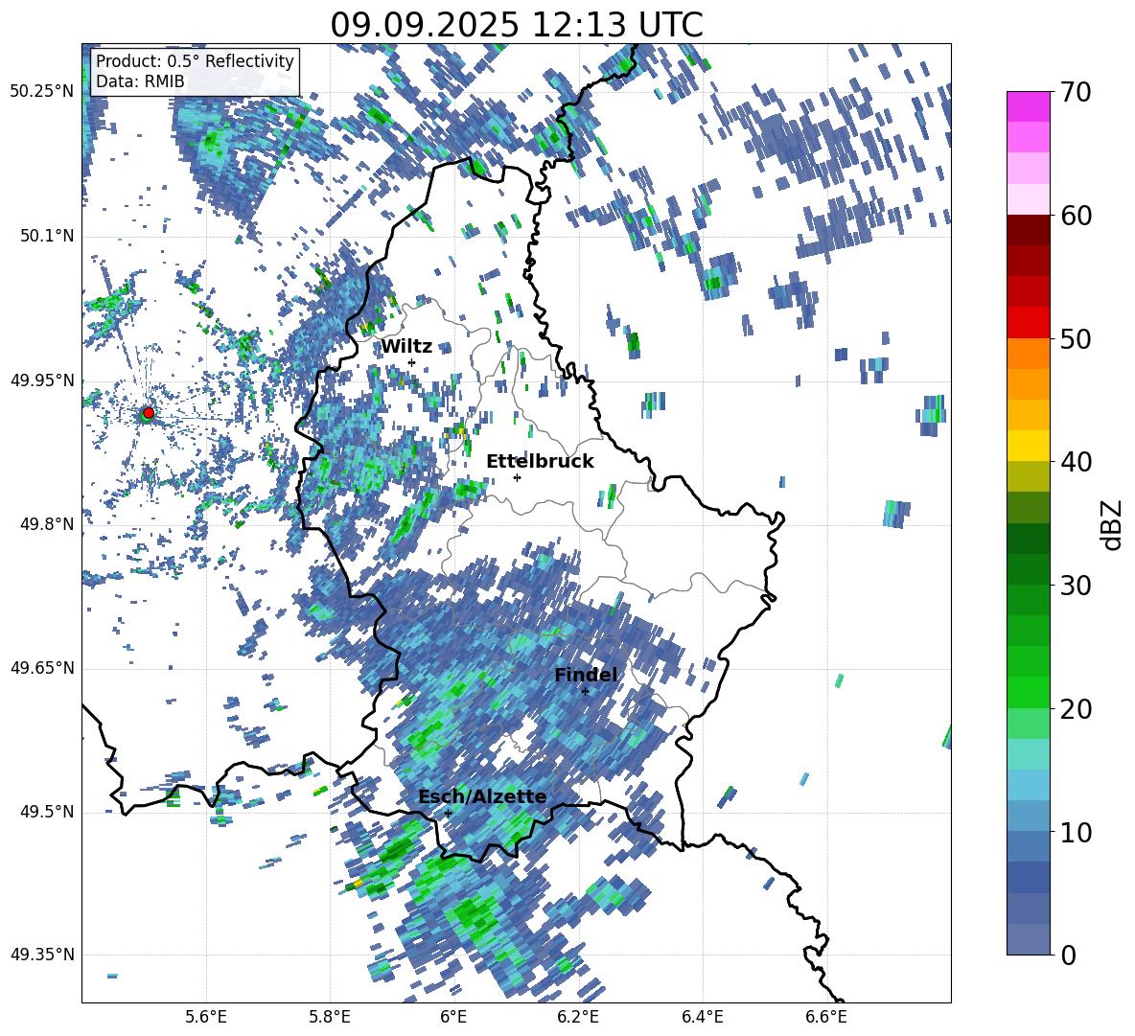Click the cross marker below Findel
This screenshot has width=1135, height=1036.
[585, 692]
